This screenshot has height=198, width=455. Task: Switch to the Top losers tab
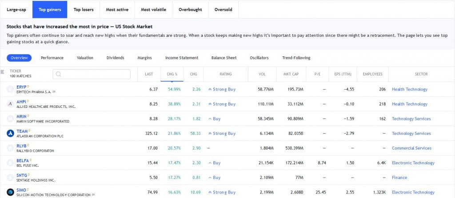(84, 10)
